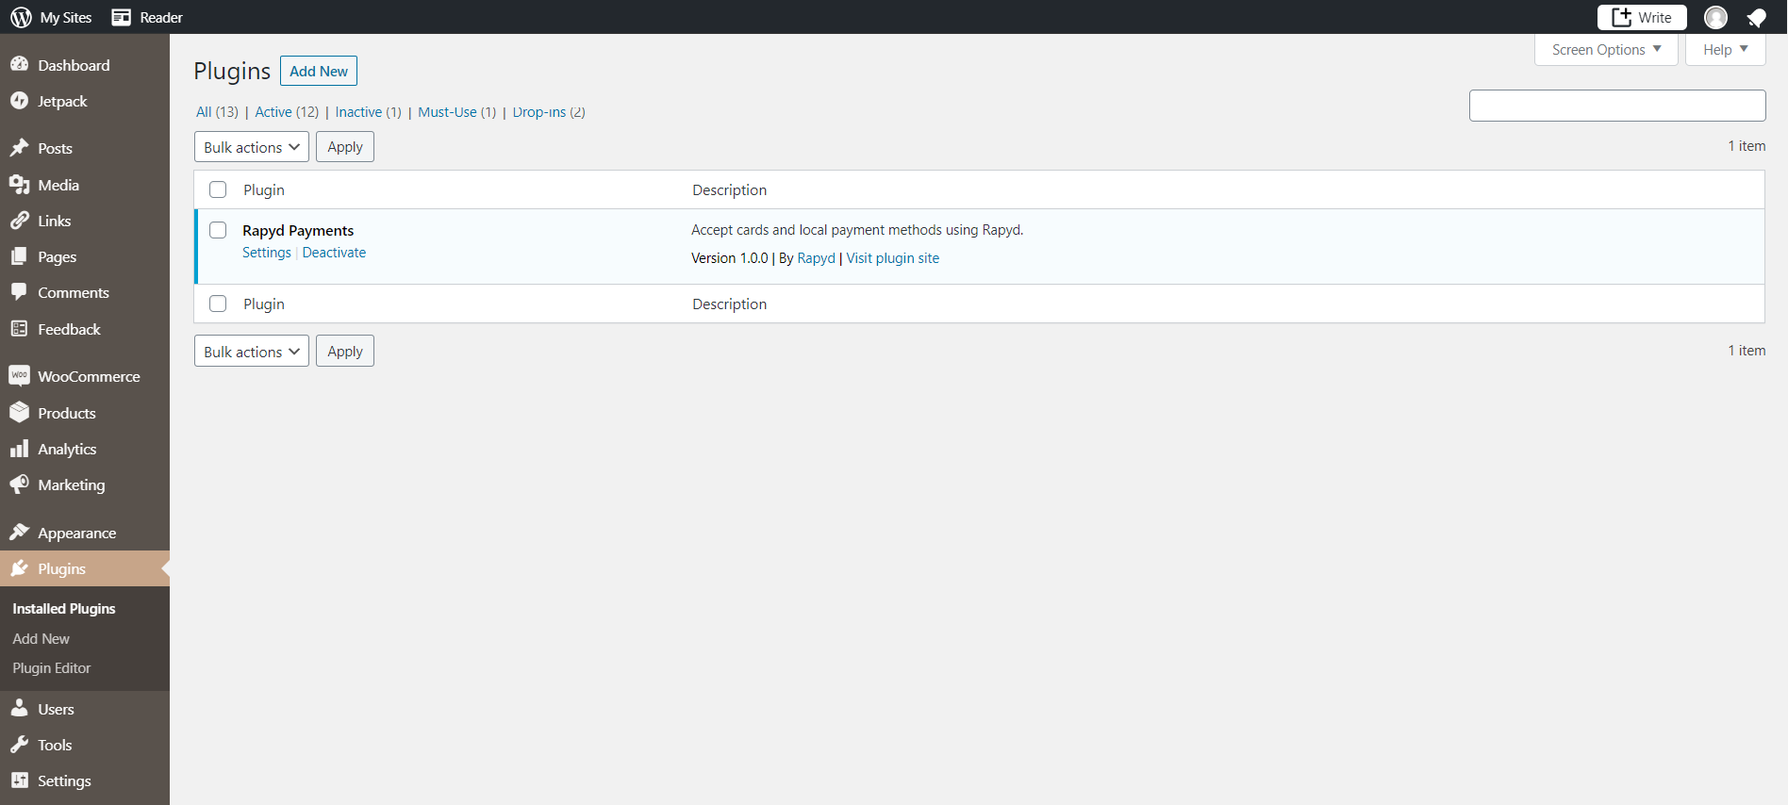Open the notifications icon in top bar
The image size is (1788, 805).
[1756, 17]
